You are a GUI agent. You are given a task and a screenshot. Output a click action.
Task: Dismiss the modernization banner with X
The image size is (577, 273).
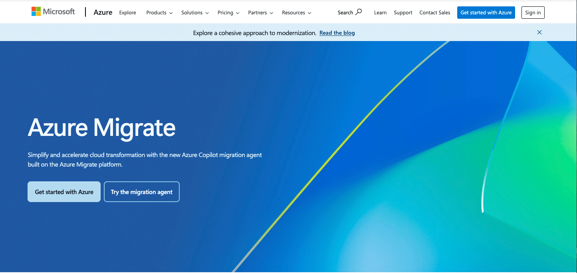(x=539, y=32)
